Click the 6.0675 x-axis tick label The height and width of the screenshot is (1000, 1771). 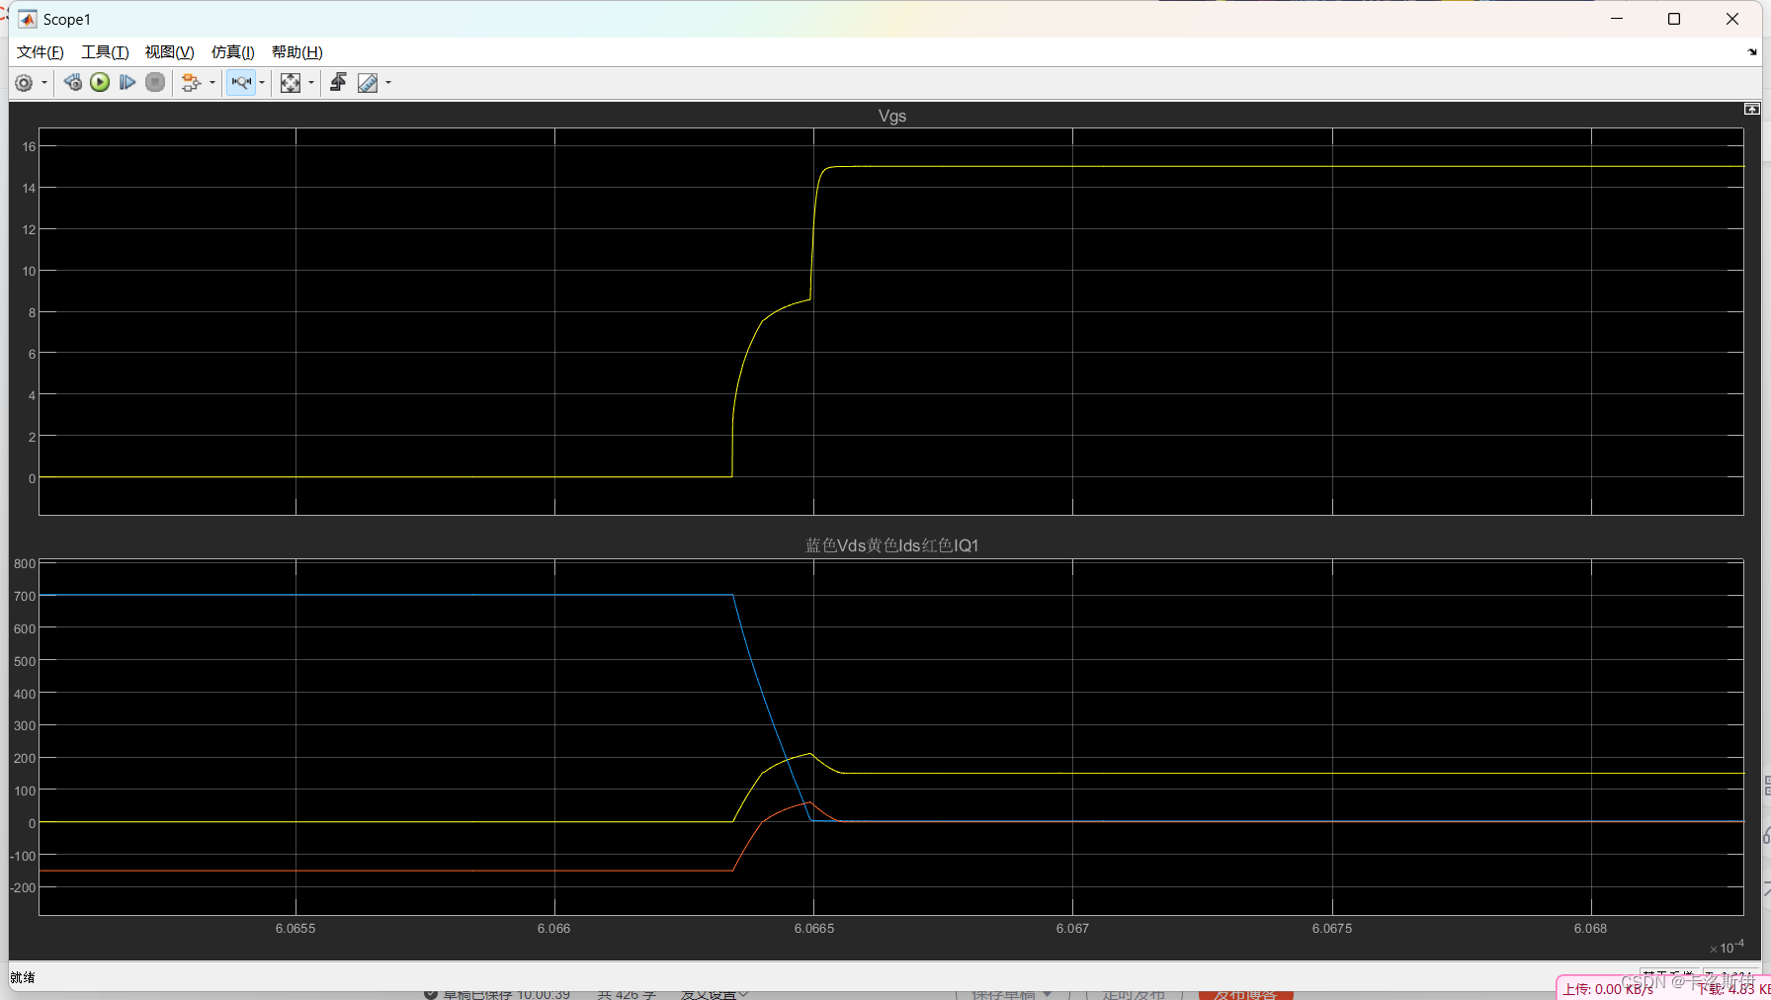pos(1332,929)
